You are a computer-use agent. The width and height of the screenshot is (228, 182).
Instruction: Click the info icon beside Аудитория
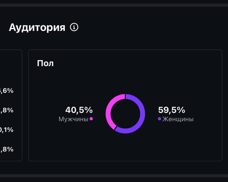point(74,27)
